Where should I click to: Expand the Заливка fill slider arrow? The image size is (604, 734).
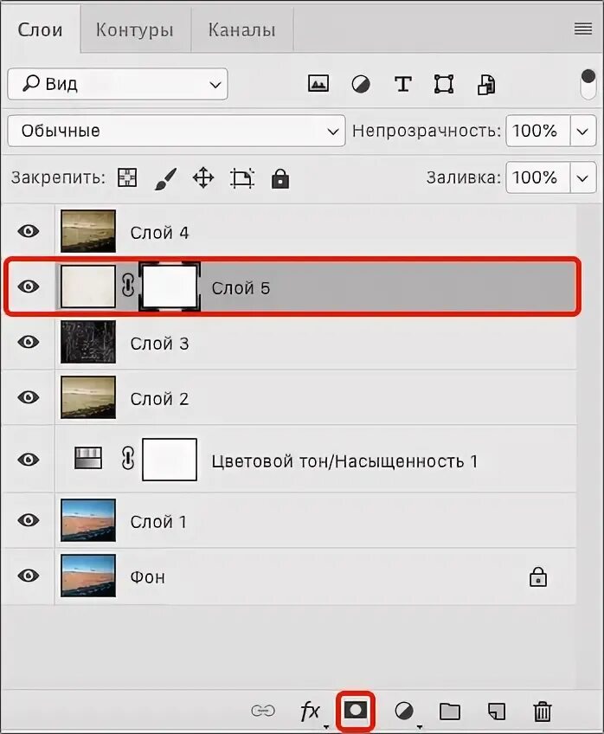pyautogui.click(x=583, y=178)
